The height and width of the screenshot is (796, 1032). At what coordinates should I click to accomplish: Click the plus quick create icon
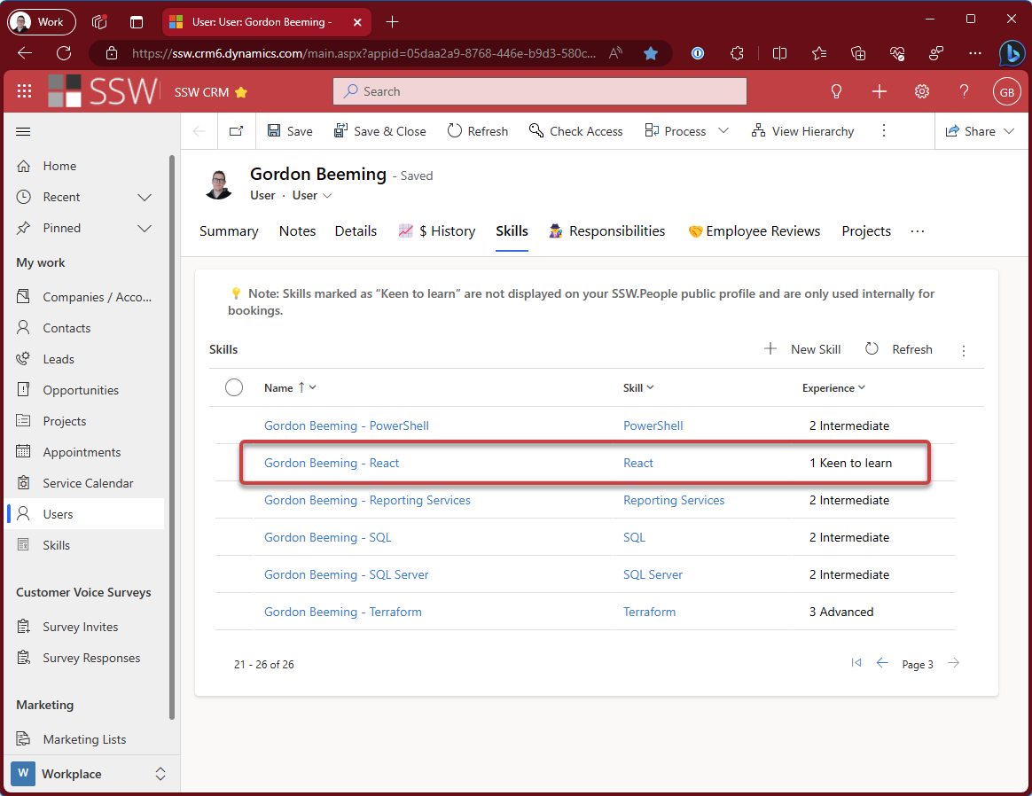pyautogui.click(x=879, y=91)
